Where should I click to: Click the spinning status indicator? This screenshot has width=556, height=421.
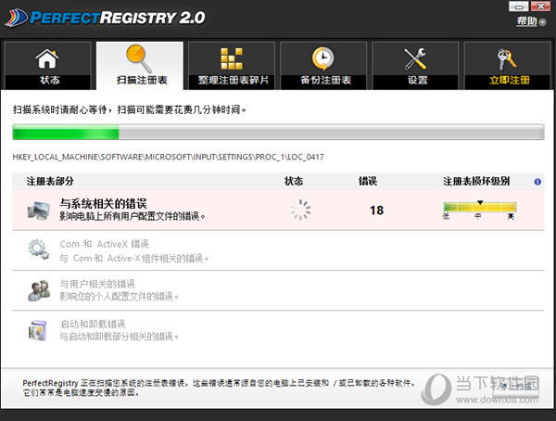[300, 210]
